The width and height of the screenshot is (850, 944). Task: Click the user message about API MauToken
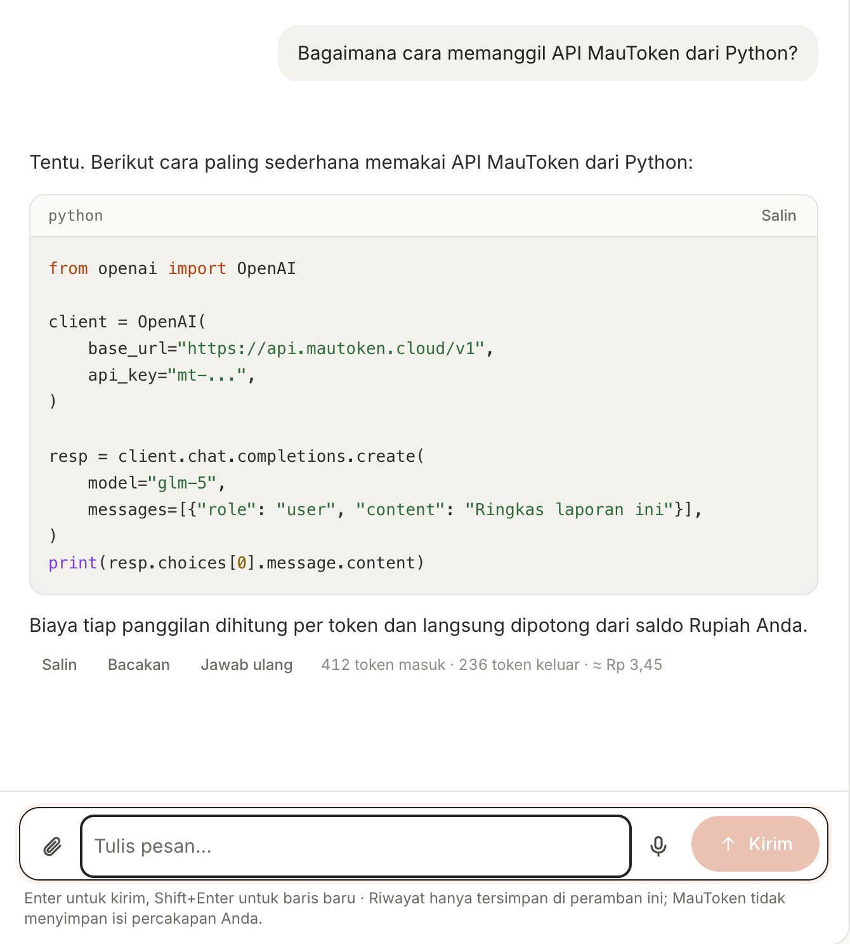(x=547, y=53)
